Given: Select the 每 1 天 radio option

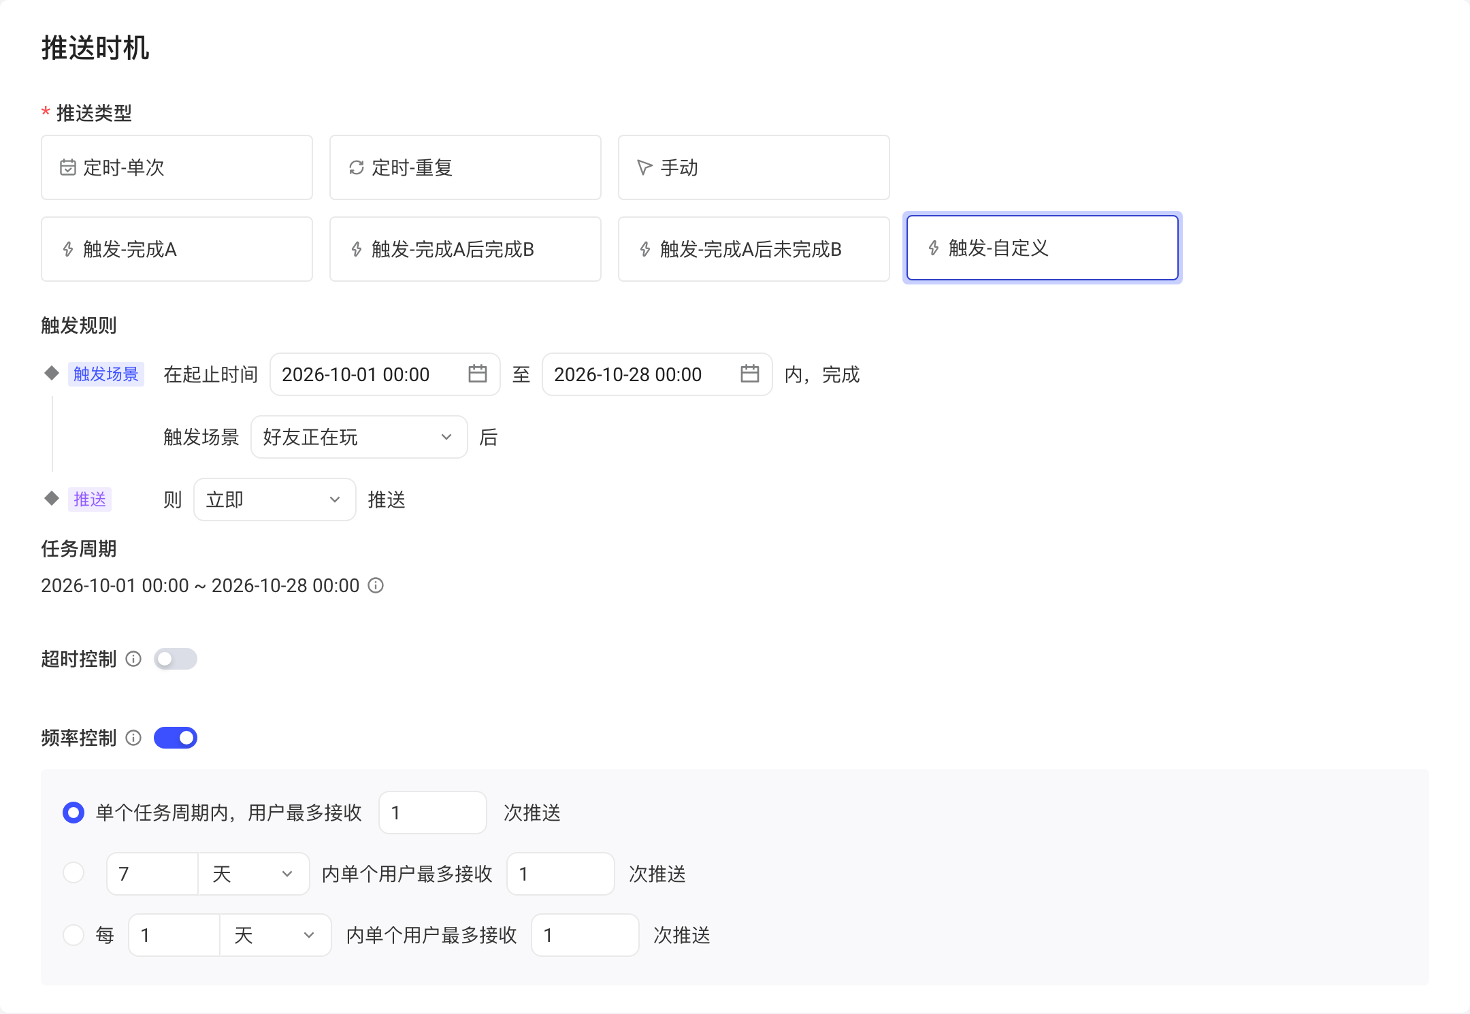Looking at the screenshot, I should pos(73,934).
